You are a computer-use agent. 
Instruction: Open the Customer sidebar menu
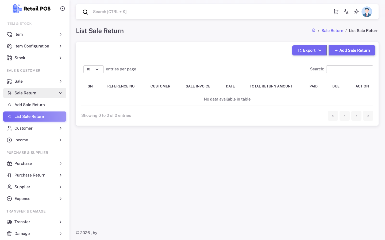click(x=35, y=128)
